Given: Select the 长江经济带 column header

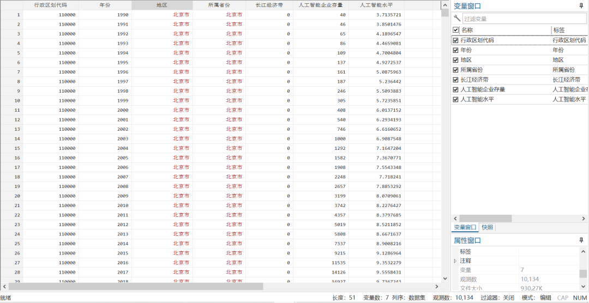Looking at the screenshot, I should point(269,5).
